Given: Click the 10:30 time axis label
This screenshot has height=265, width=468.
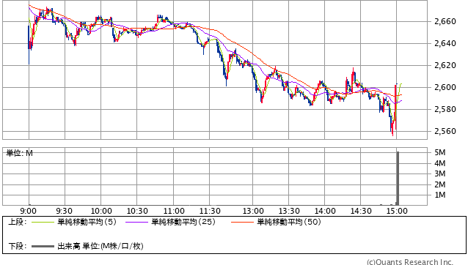Looking at the screenshot, I should tap(137, 211).
